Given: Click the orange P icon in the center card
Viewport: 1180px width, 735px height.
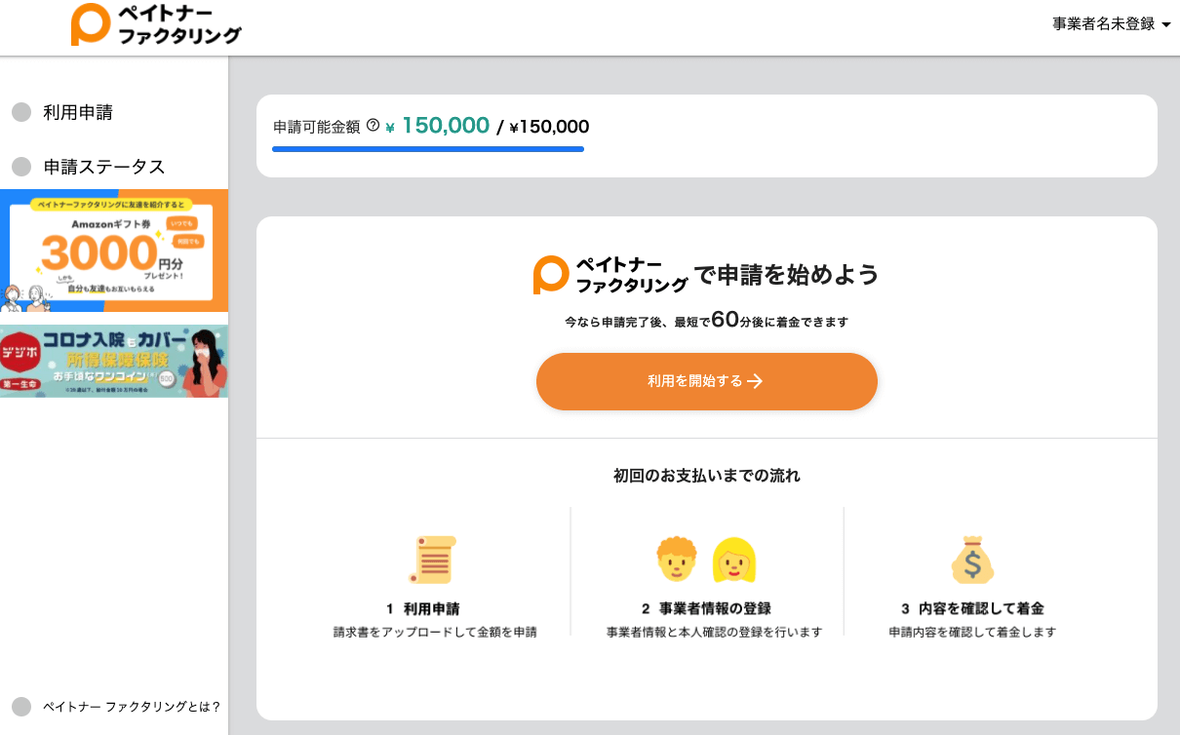Looking at the screenshot, I should (548, 273).
